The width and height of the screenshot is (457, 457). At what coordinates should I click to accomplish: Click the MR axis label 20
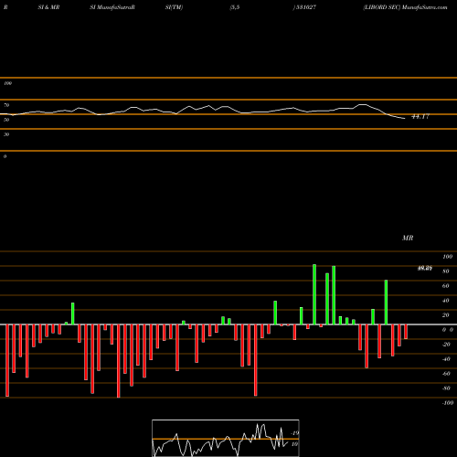[446, 315]
